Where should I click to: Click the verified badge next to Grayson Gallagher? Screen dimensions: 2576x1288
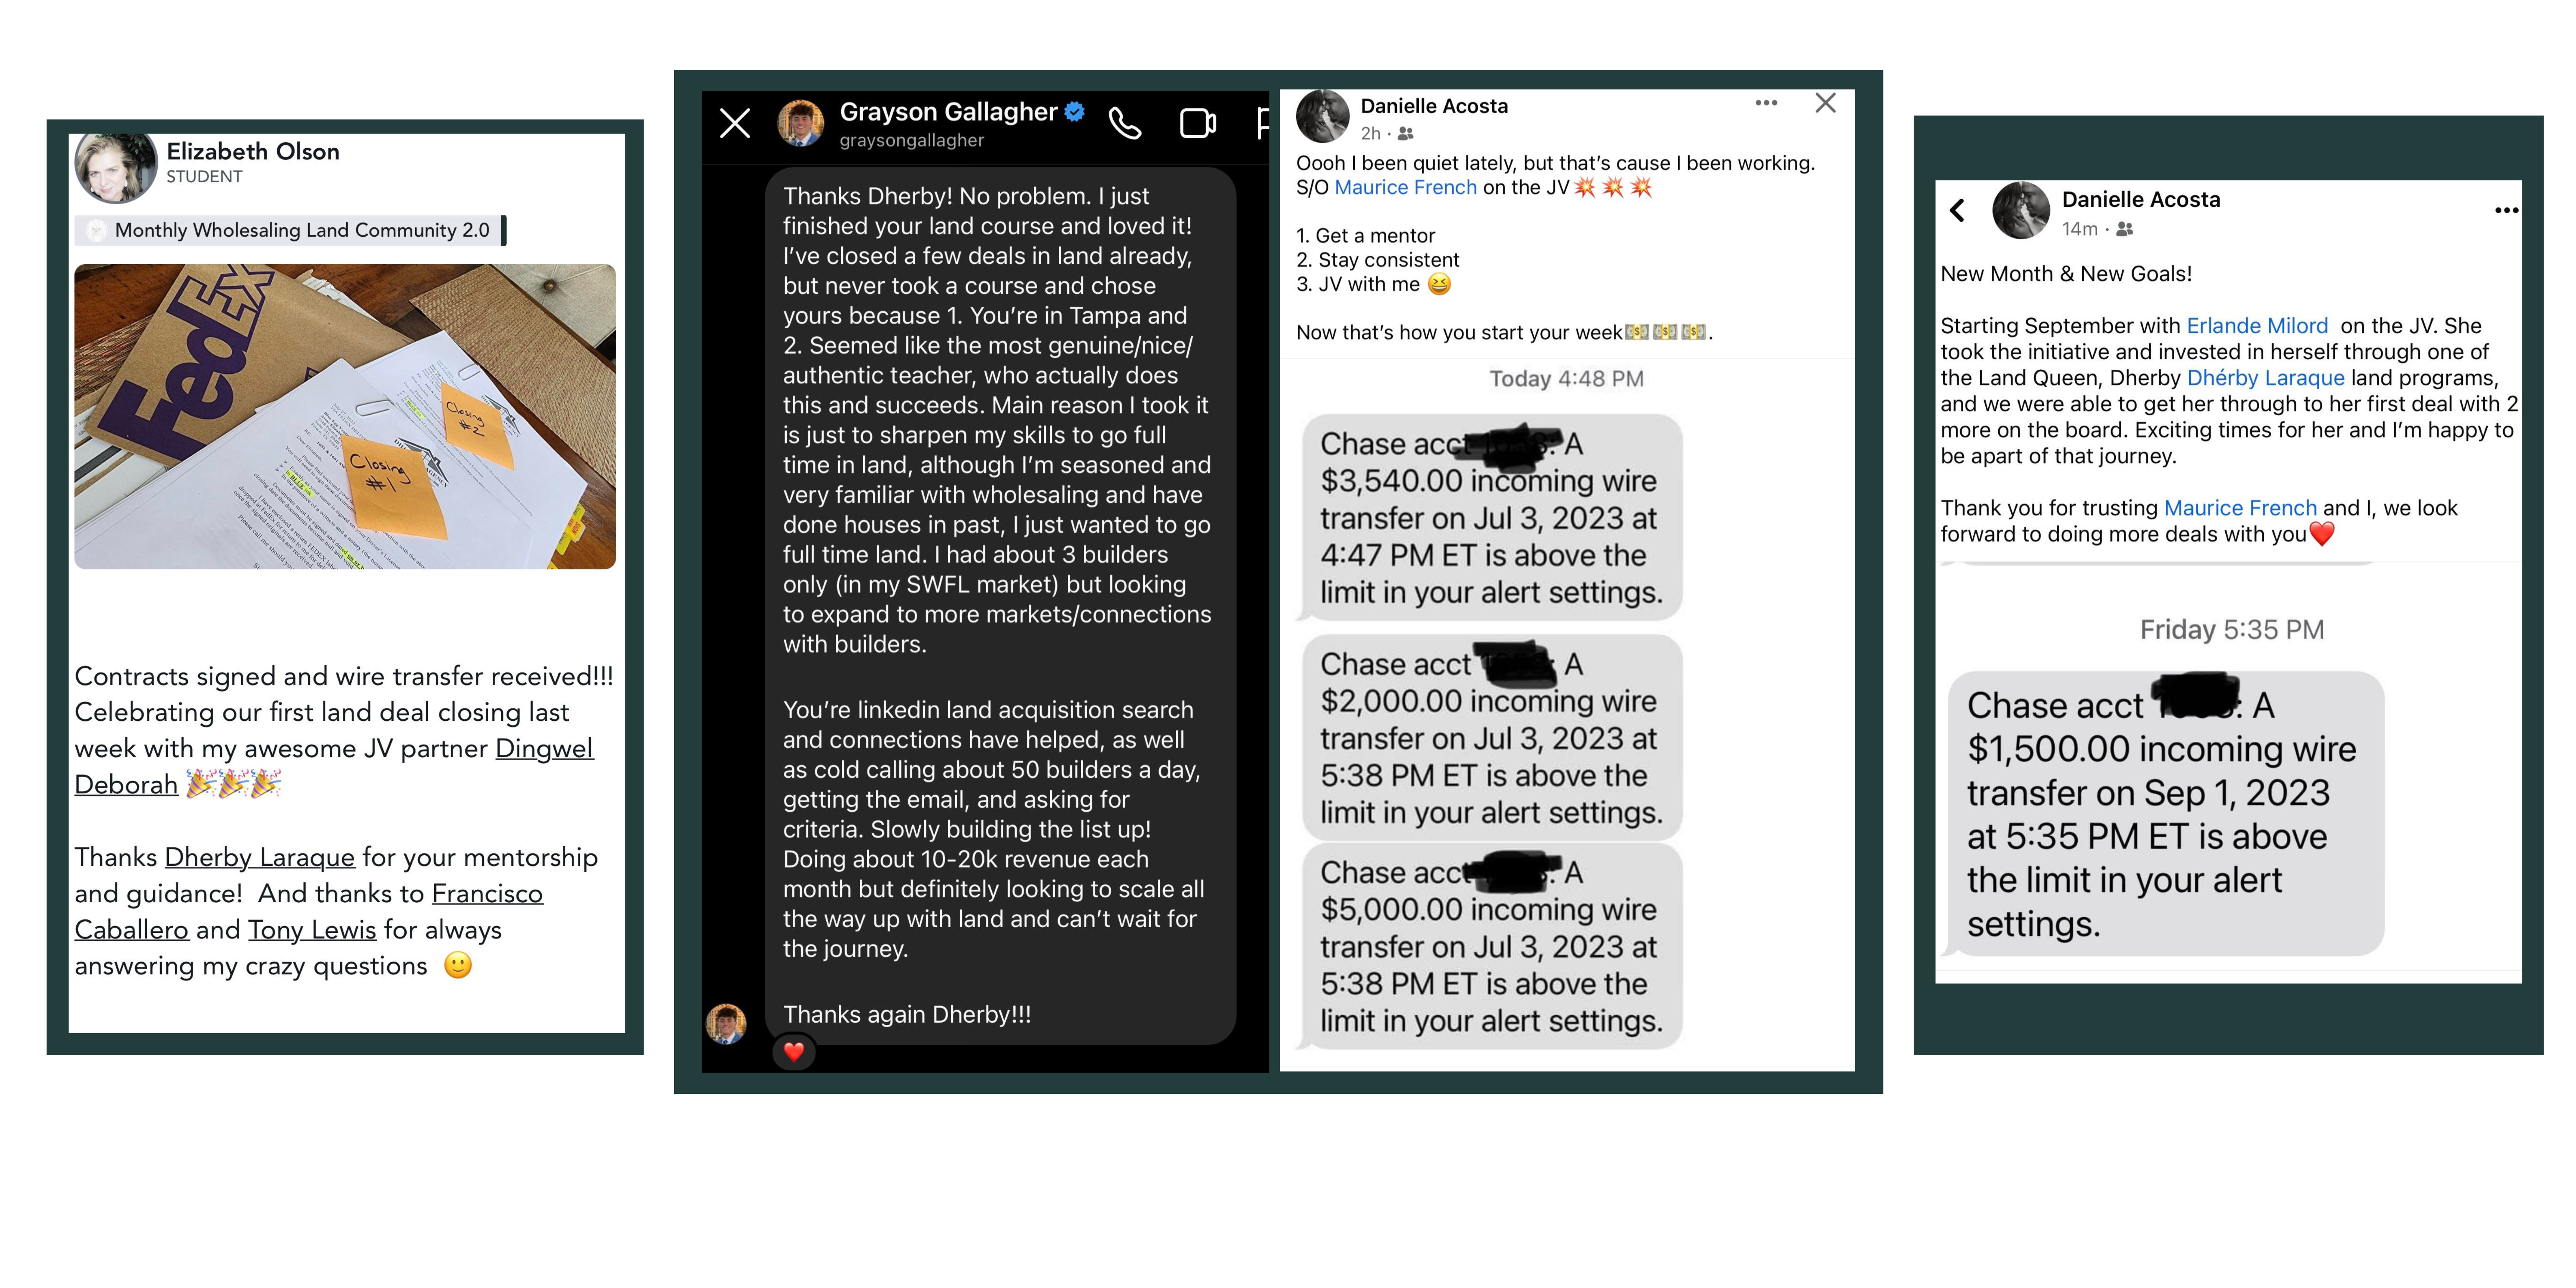[1074, 111]
